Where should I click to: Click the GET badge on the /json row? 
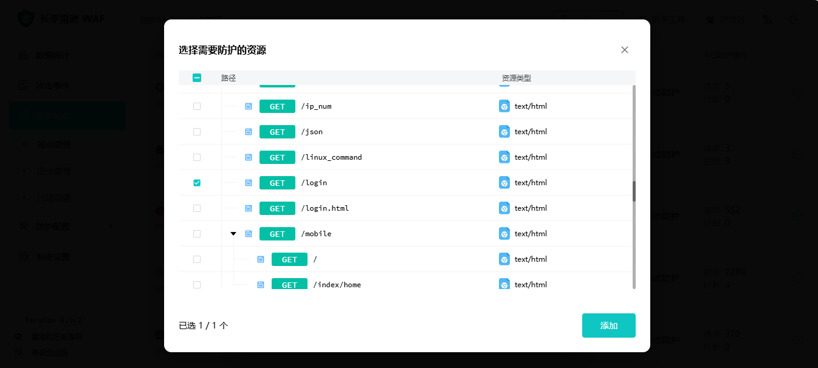pyautogui.click(x=277, y=132)
